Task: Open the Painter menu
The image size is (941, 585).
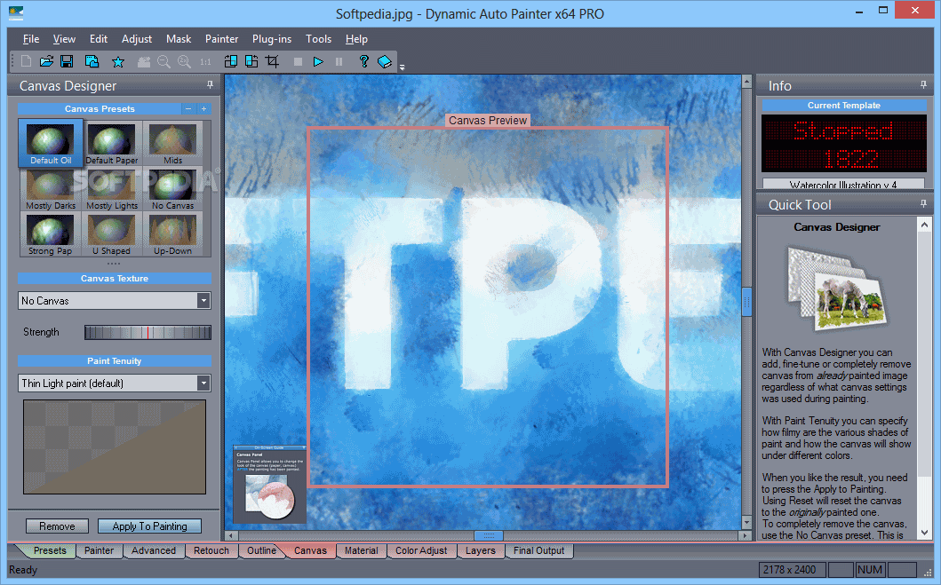Action: [x=221, y=39]
